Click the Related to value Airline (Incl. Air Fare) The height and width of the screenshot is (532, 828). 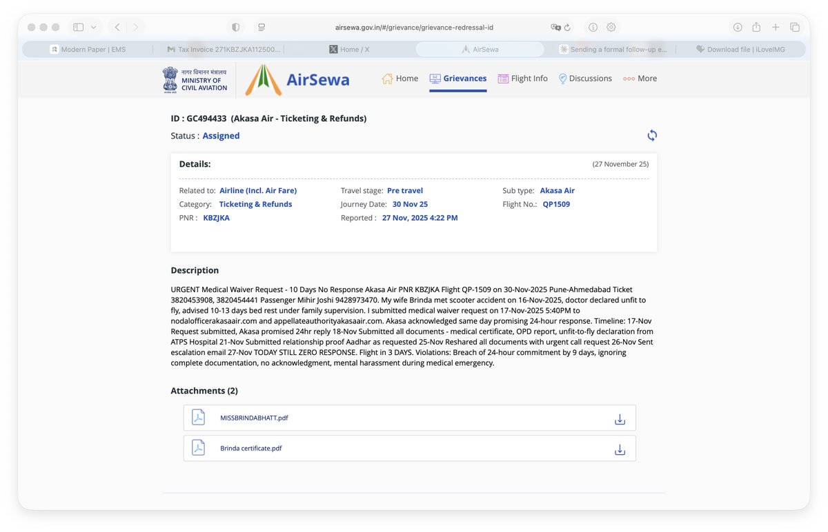pos(258,191)
